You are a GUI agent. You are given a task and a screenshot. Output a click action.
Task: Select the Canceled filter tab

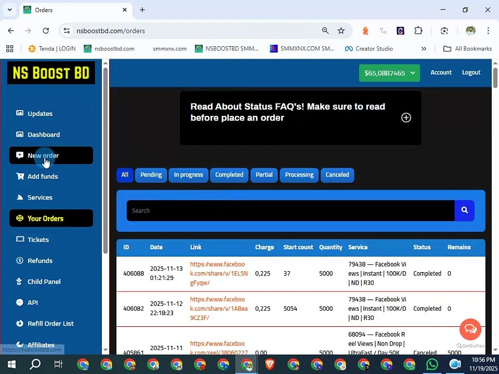pyautogui.click(x=337, y=175)
